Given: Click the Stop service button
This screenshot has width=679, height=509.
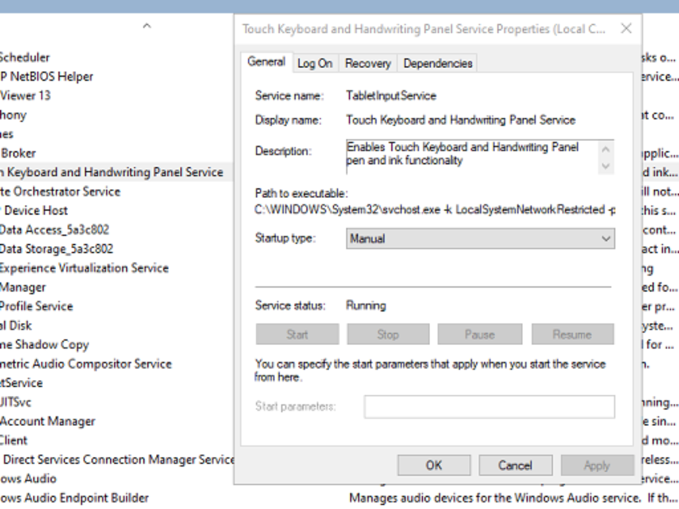Looking at the screenshot, I should pos(388,334).
